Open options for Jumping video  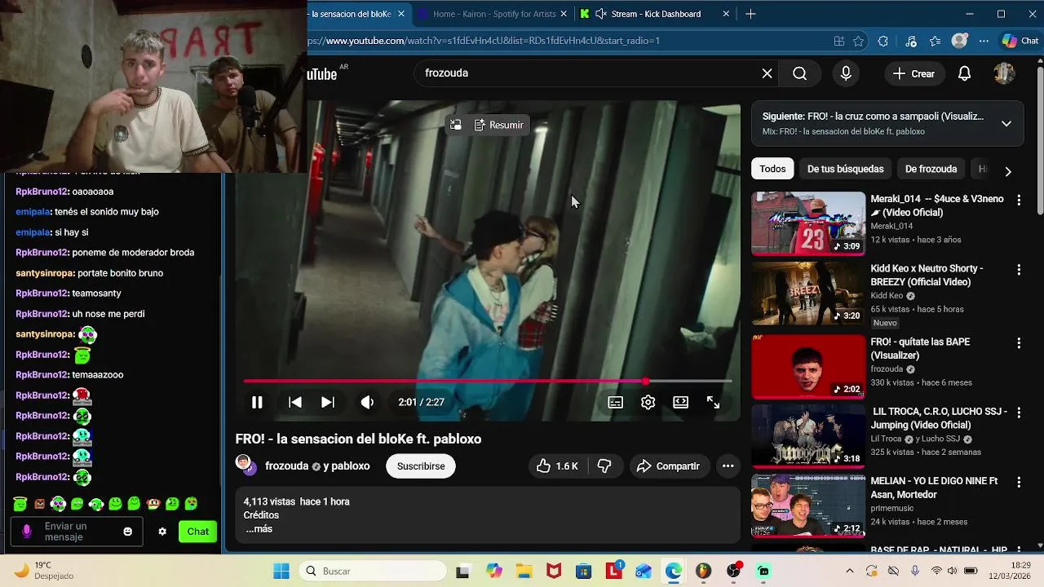pos(1018,413)
